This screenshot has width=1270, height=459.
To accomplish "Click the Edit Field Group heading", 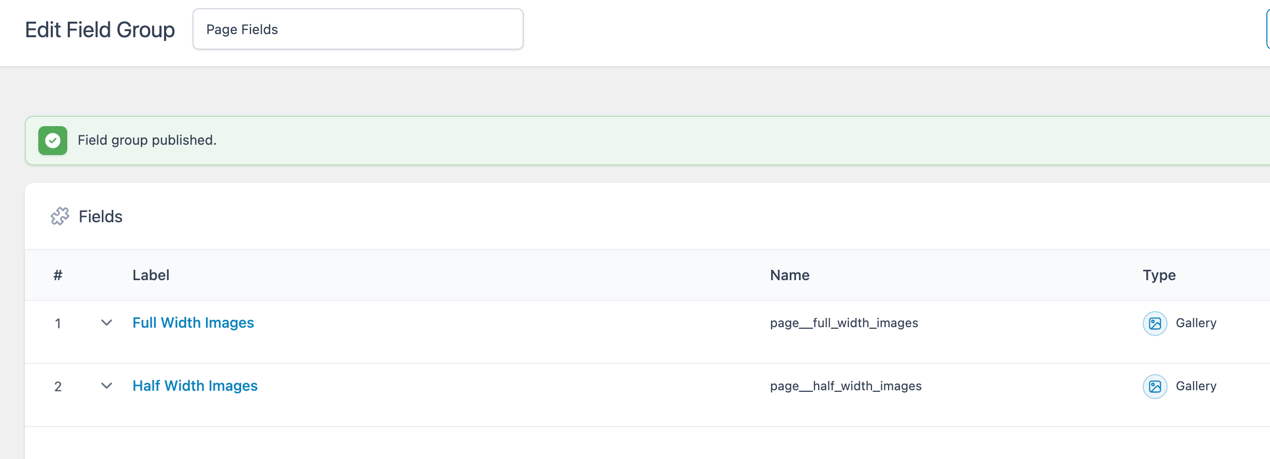I will pyautogui.click(x=100, y=30).
